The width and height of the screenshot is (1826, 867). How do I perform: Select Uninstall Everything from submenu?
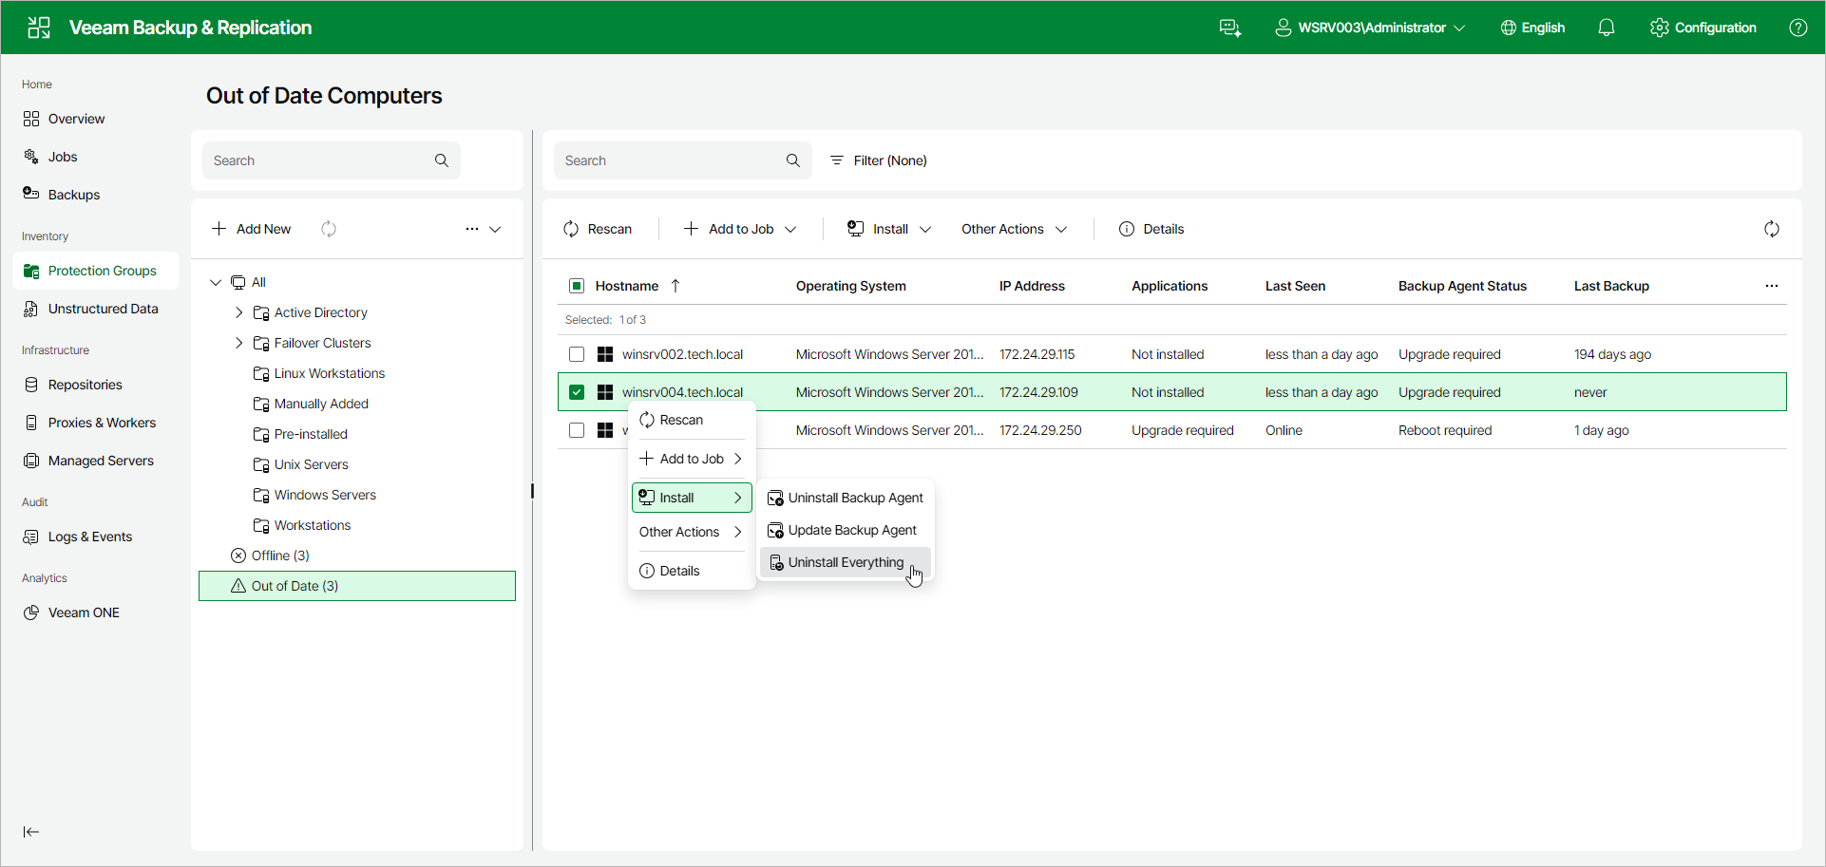pyautogui.click(x=846, y=562)
